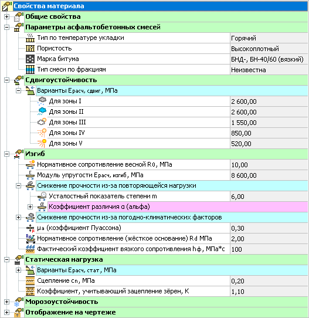Click the Морозоустойчивость snowflake section icon
309x318 pixels.
(x=19, y=302)
